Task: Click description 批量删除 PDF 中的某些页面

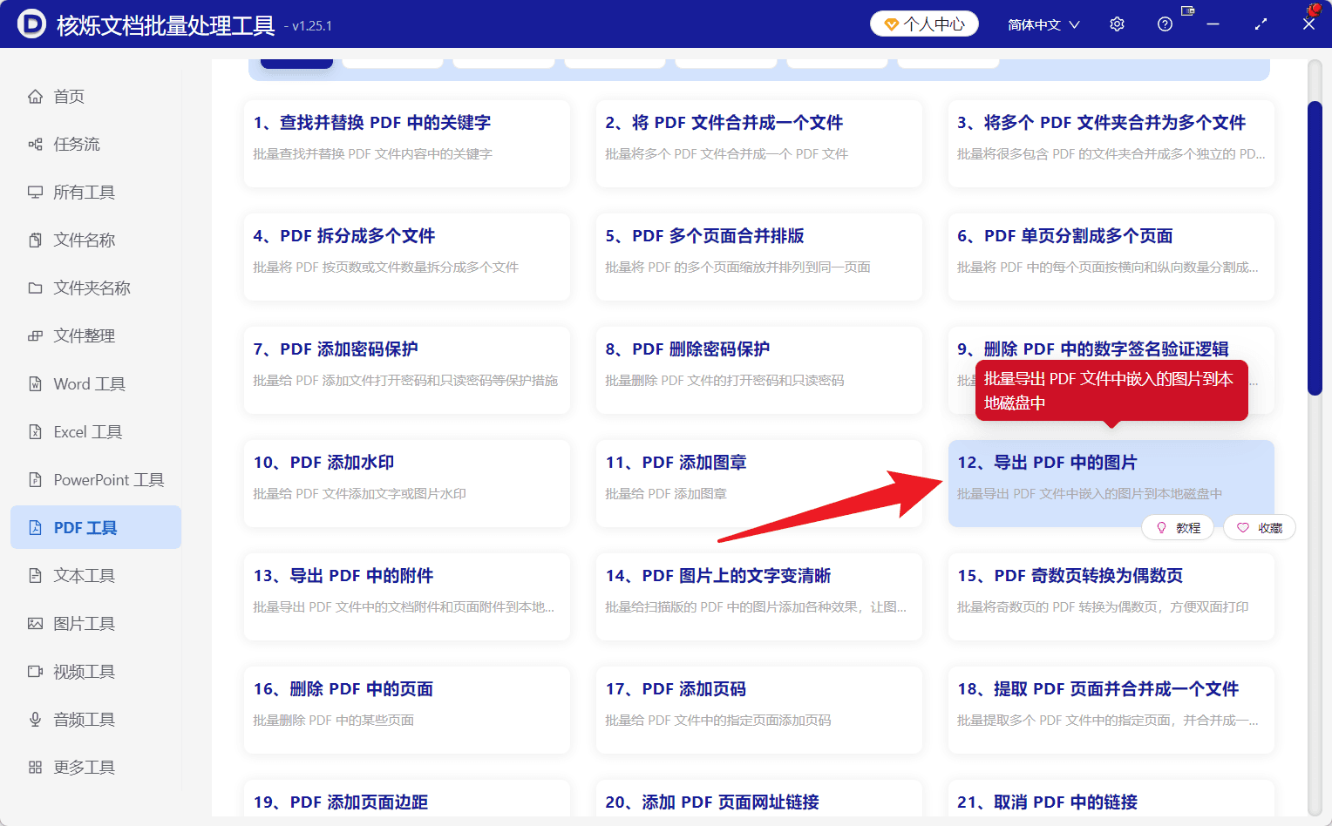Action: click(334, 721)
